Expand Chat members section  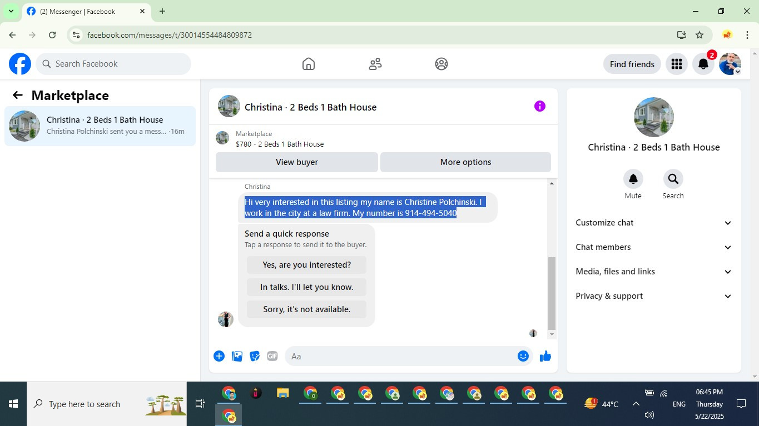[653, 247]
